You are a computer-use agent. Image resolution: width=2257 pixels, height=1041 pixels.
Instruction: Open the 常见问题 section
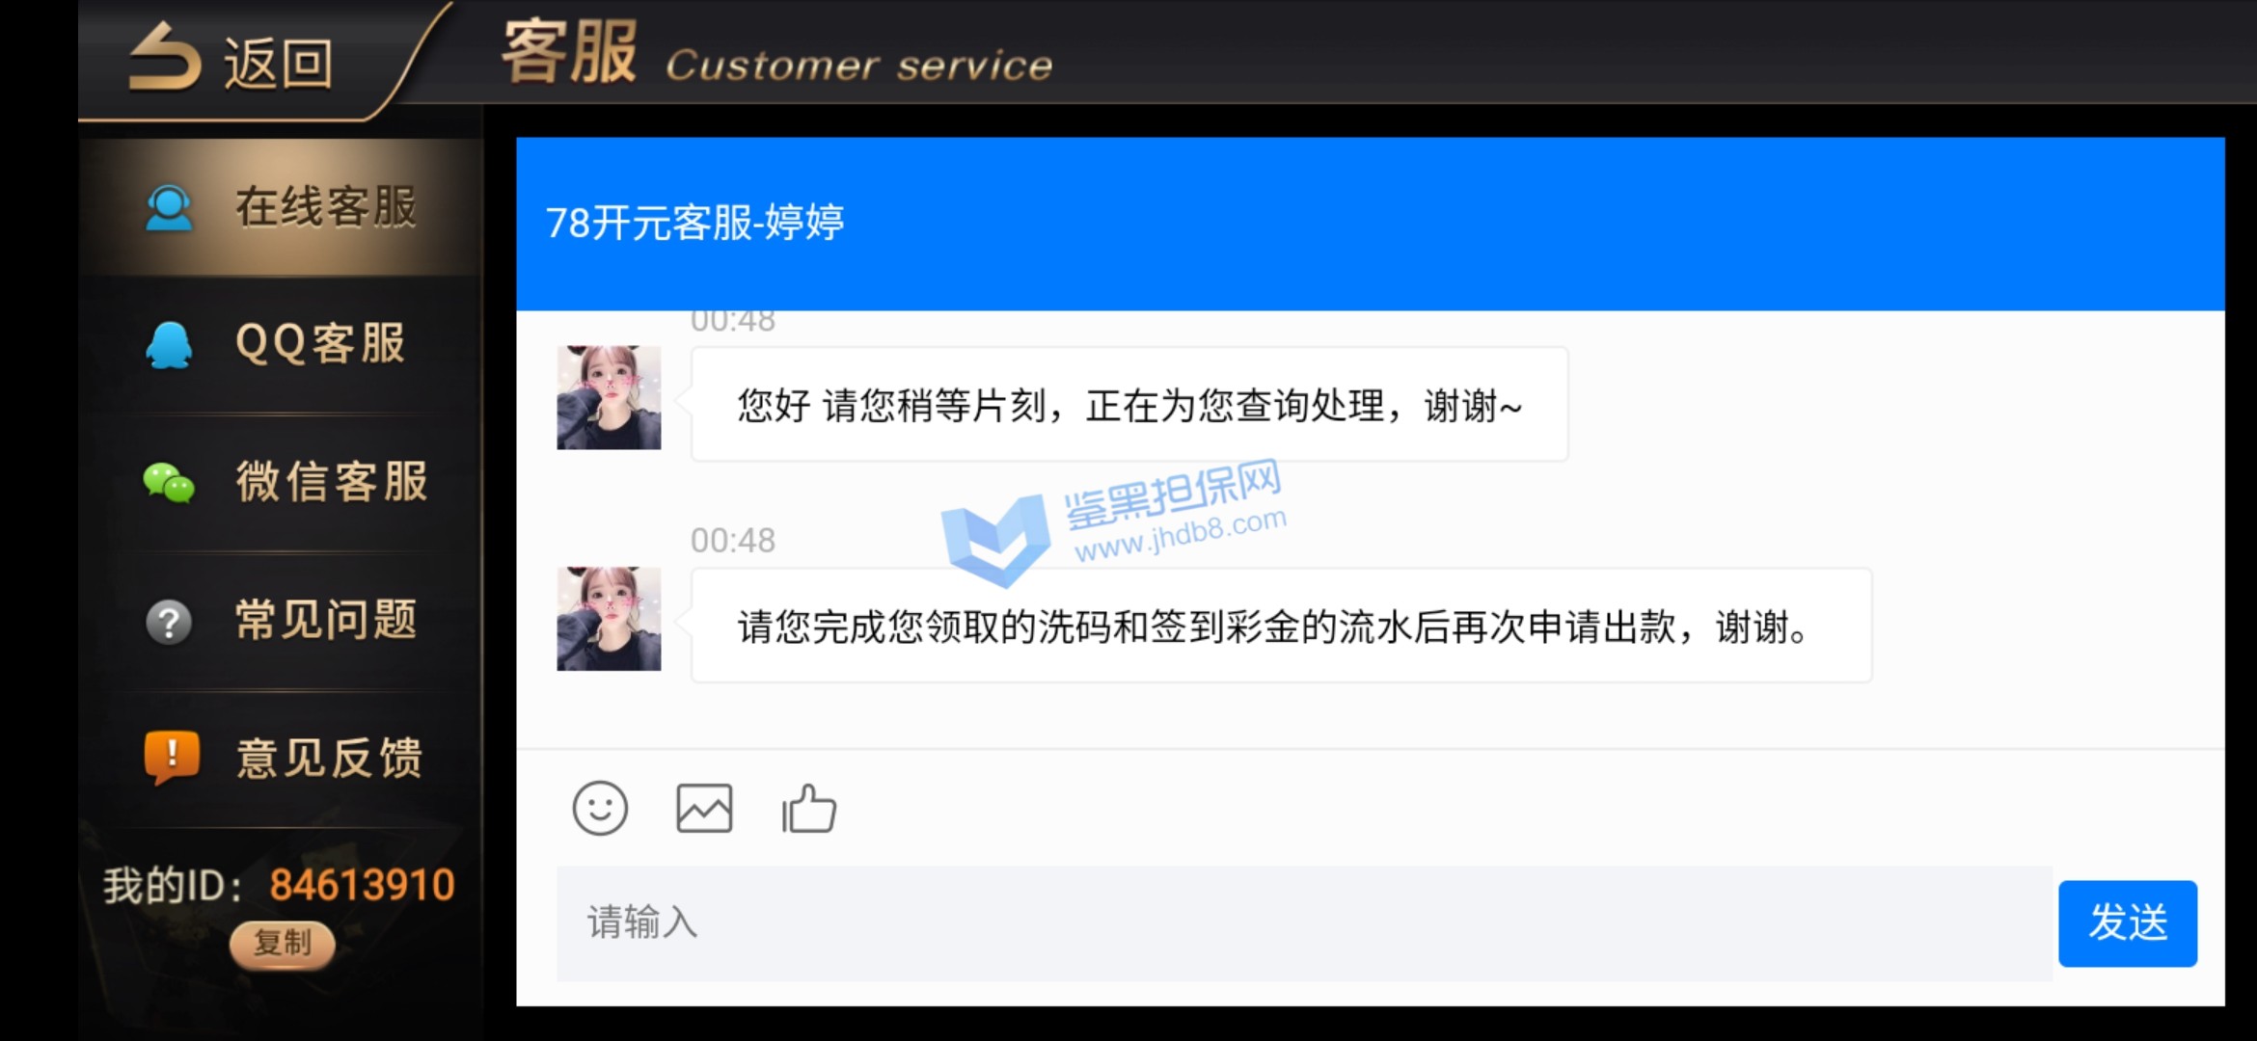point(281,621)
